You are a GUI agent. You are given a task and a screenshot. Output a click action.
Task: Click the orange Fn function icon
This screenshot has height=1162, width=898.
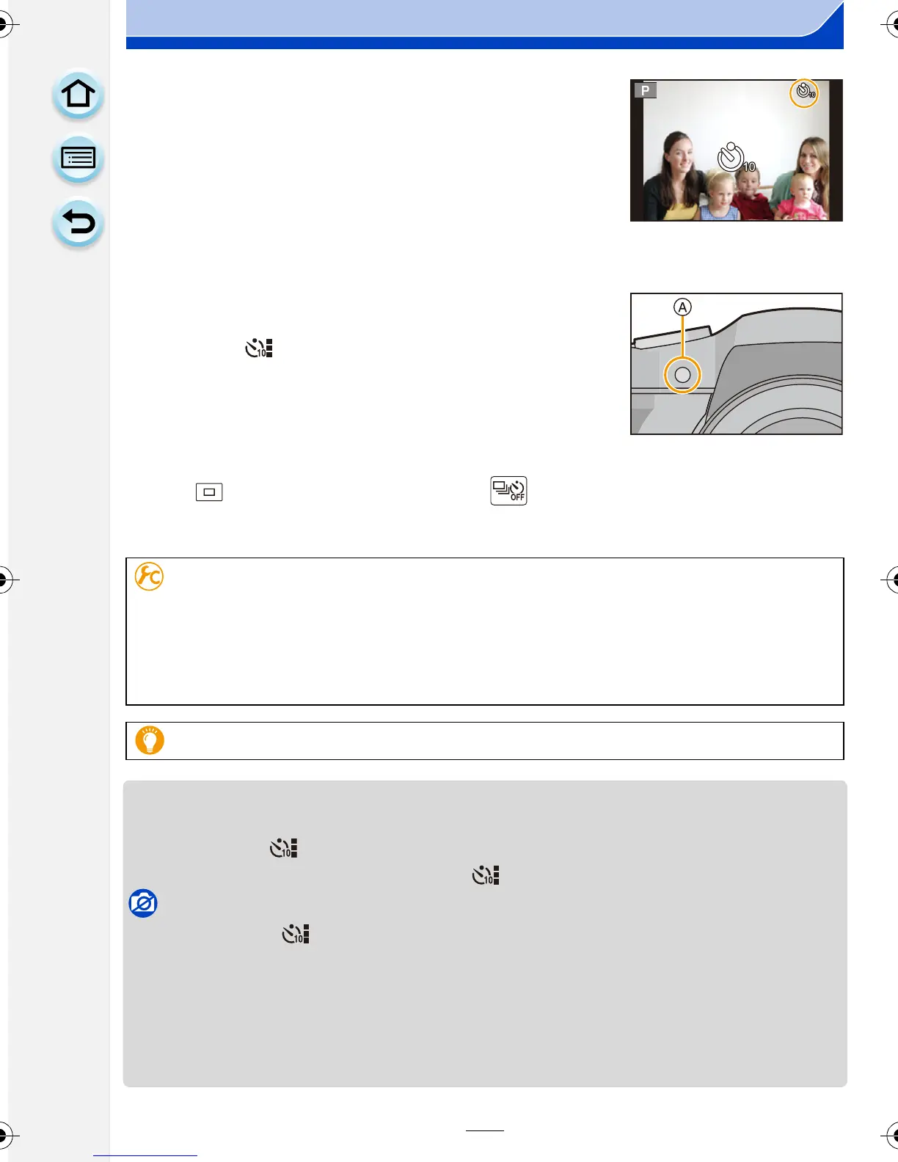(149, 577)
